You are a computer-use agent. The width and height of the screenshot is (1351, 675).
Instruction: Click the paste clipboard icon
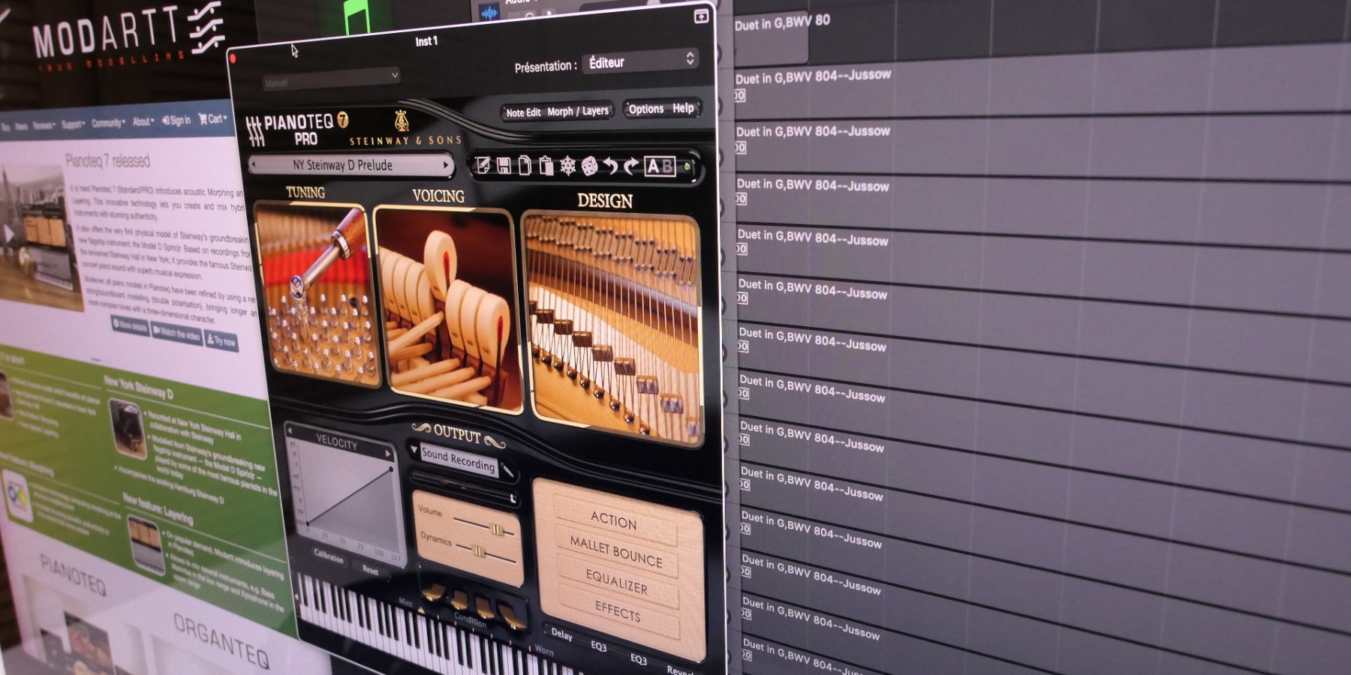pyautogui.click(x=546, y=166)
